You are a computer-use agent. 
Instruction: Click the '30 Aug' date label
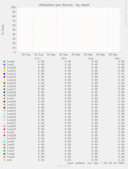26,55
